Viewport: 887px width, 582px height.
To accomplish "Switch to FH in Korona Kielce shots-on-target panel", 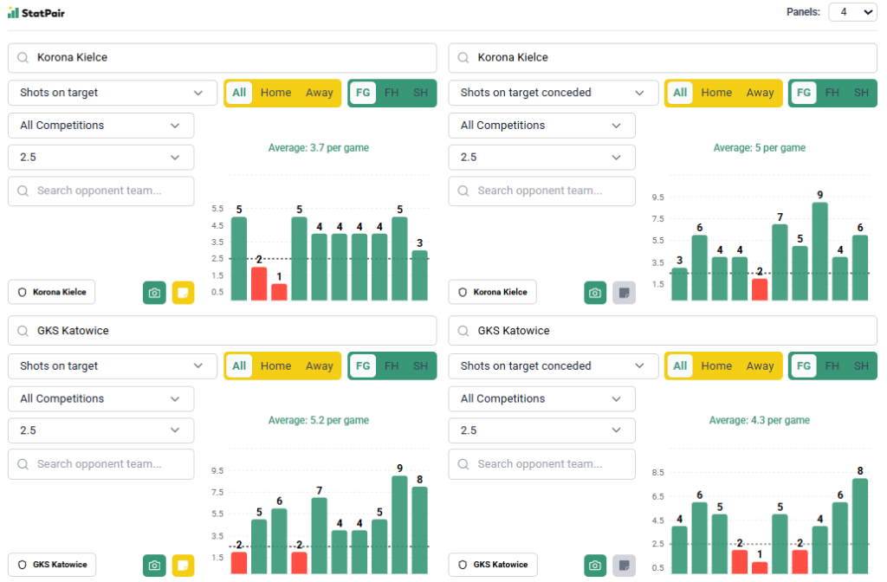I will (x=392, y=93).
